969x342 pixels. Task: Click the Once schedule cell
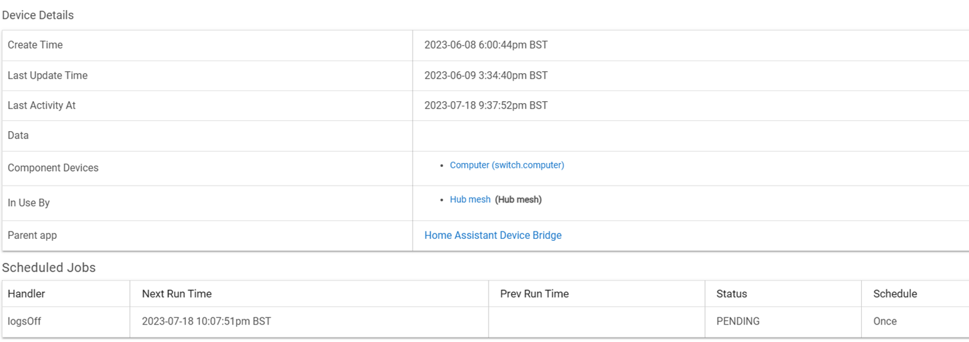tap(885, 322)
